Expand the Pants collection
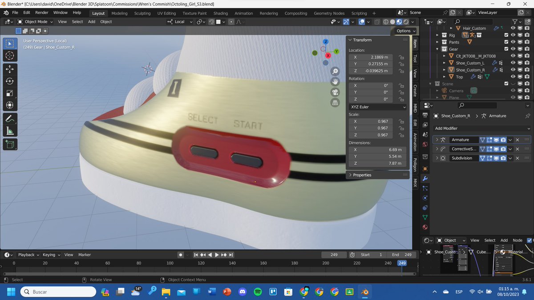This screenshot has height=300, width=534. coord(438,42)
